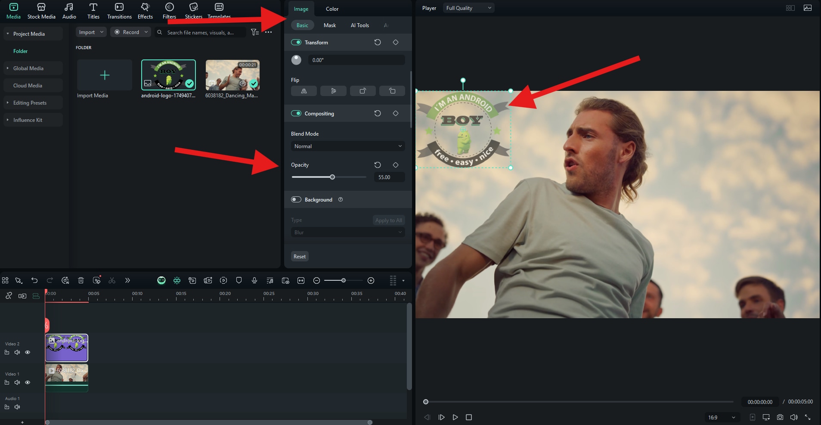The height and width of the screenshot is (425, 821).
Task: Add a keyframe for Transform
Action: tap(396, 42)
